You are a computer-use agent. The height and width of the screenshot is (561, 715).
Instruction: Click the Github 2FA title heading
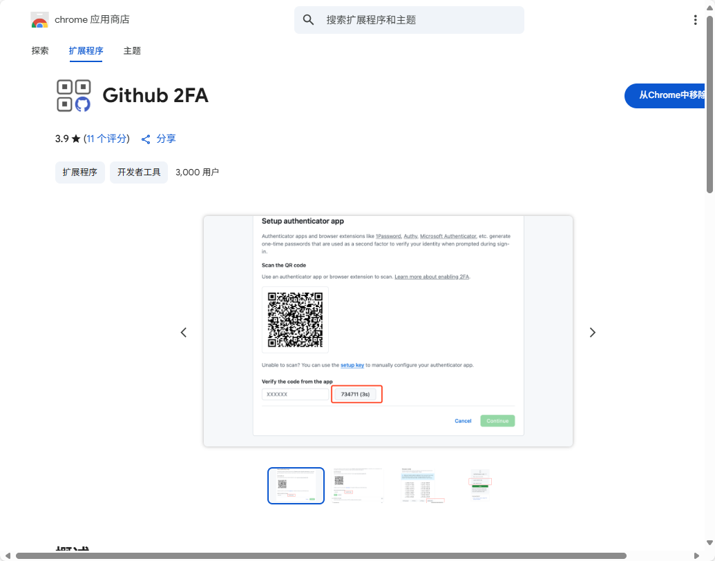pos(155,96)
